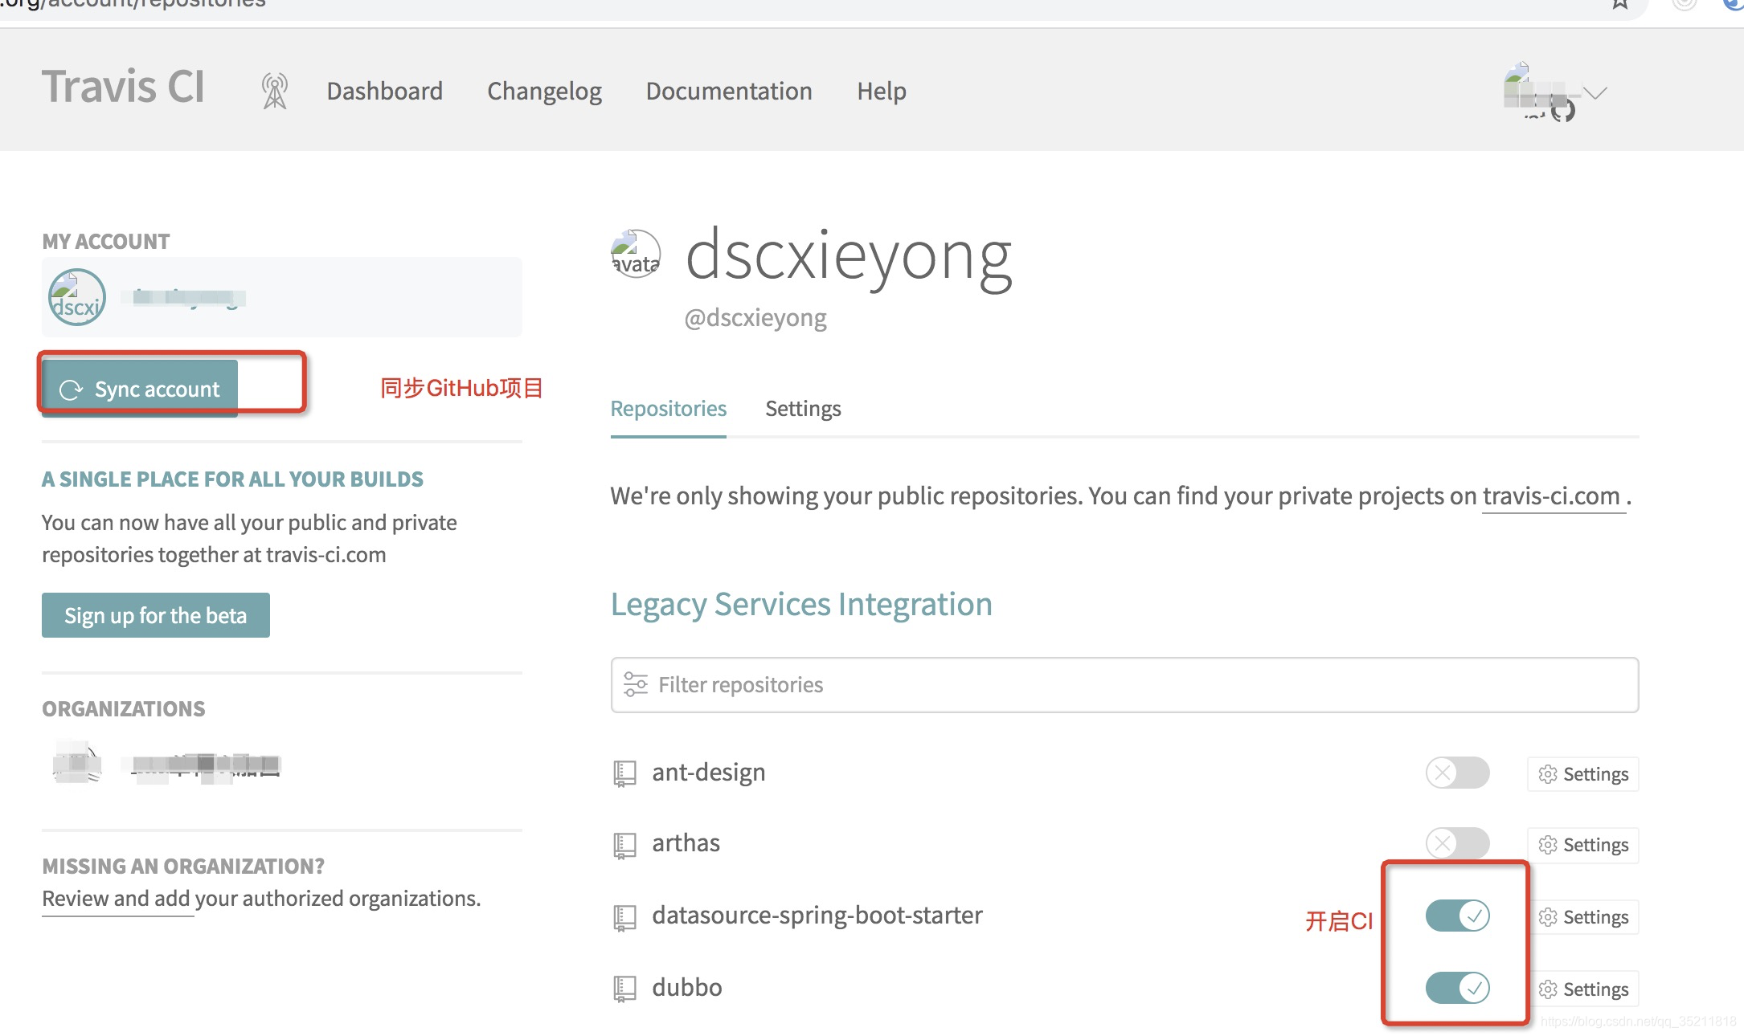Screen dimensions: 1744x1036
Task: Click the bookmark star in address bar
Action: (x=1619, y=4)
